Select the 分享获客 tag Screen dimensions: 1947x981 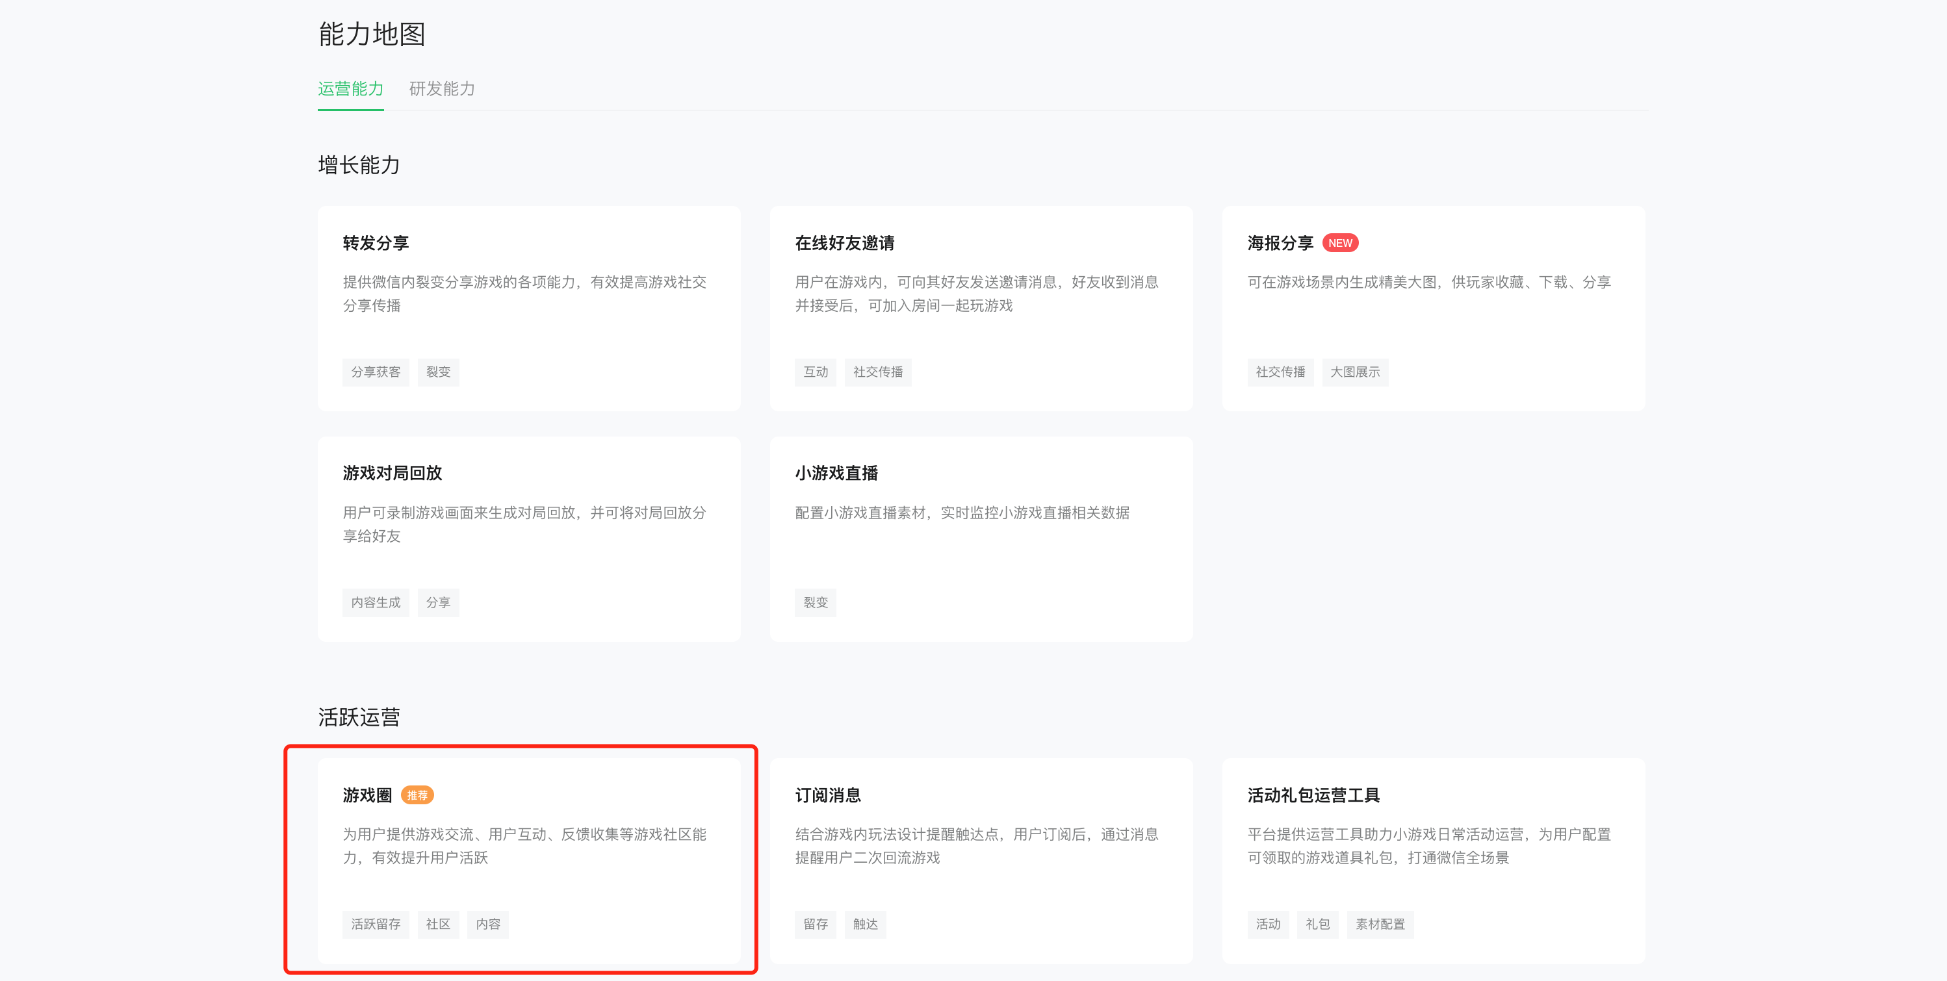[x=376, y=372]
